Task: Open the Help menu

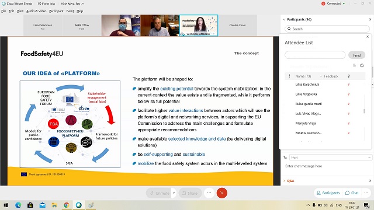Action: coord(80,11)
